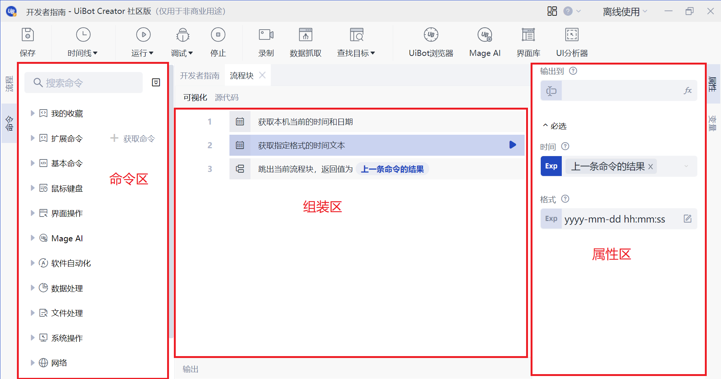The image size is (721, 379).
Task: Toggle the Exp mode for 格式
Action: click(551, 219)
